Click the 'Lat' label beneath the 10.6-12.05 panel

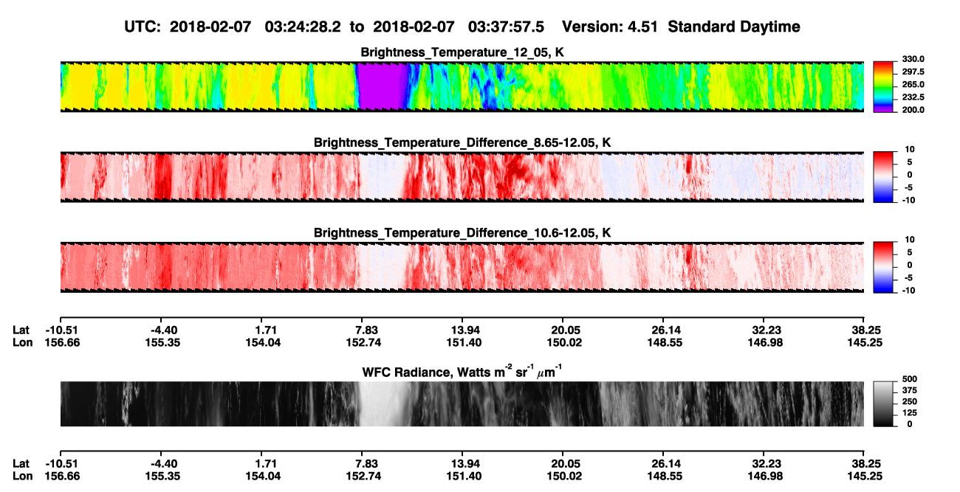[21, 330]
